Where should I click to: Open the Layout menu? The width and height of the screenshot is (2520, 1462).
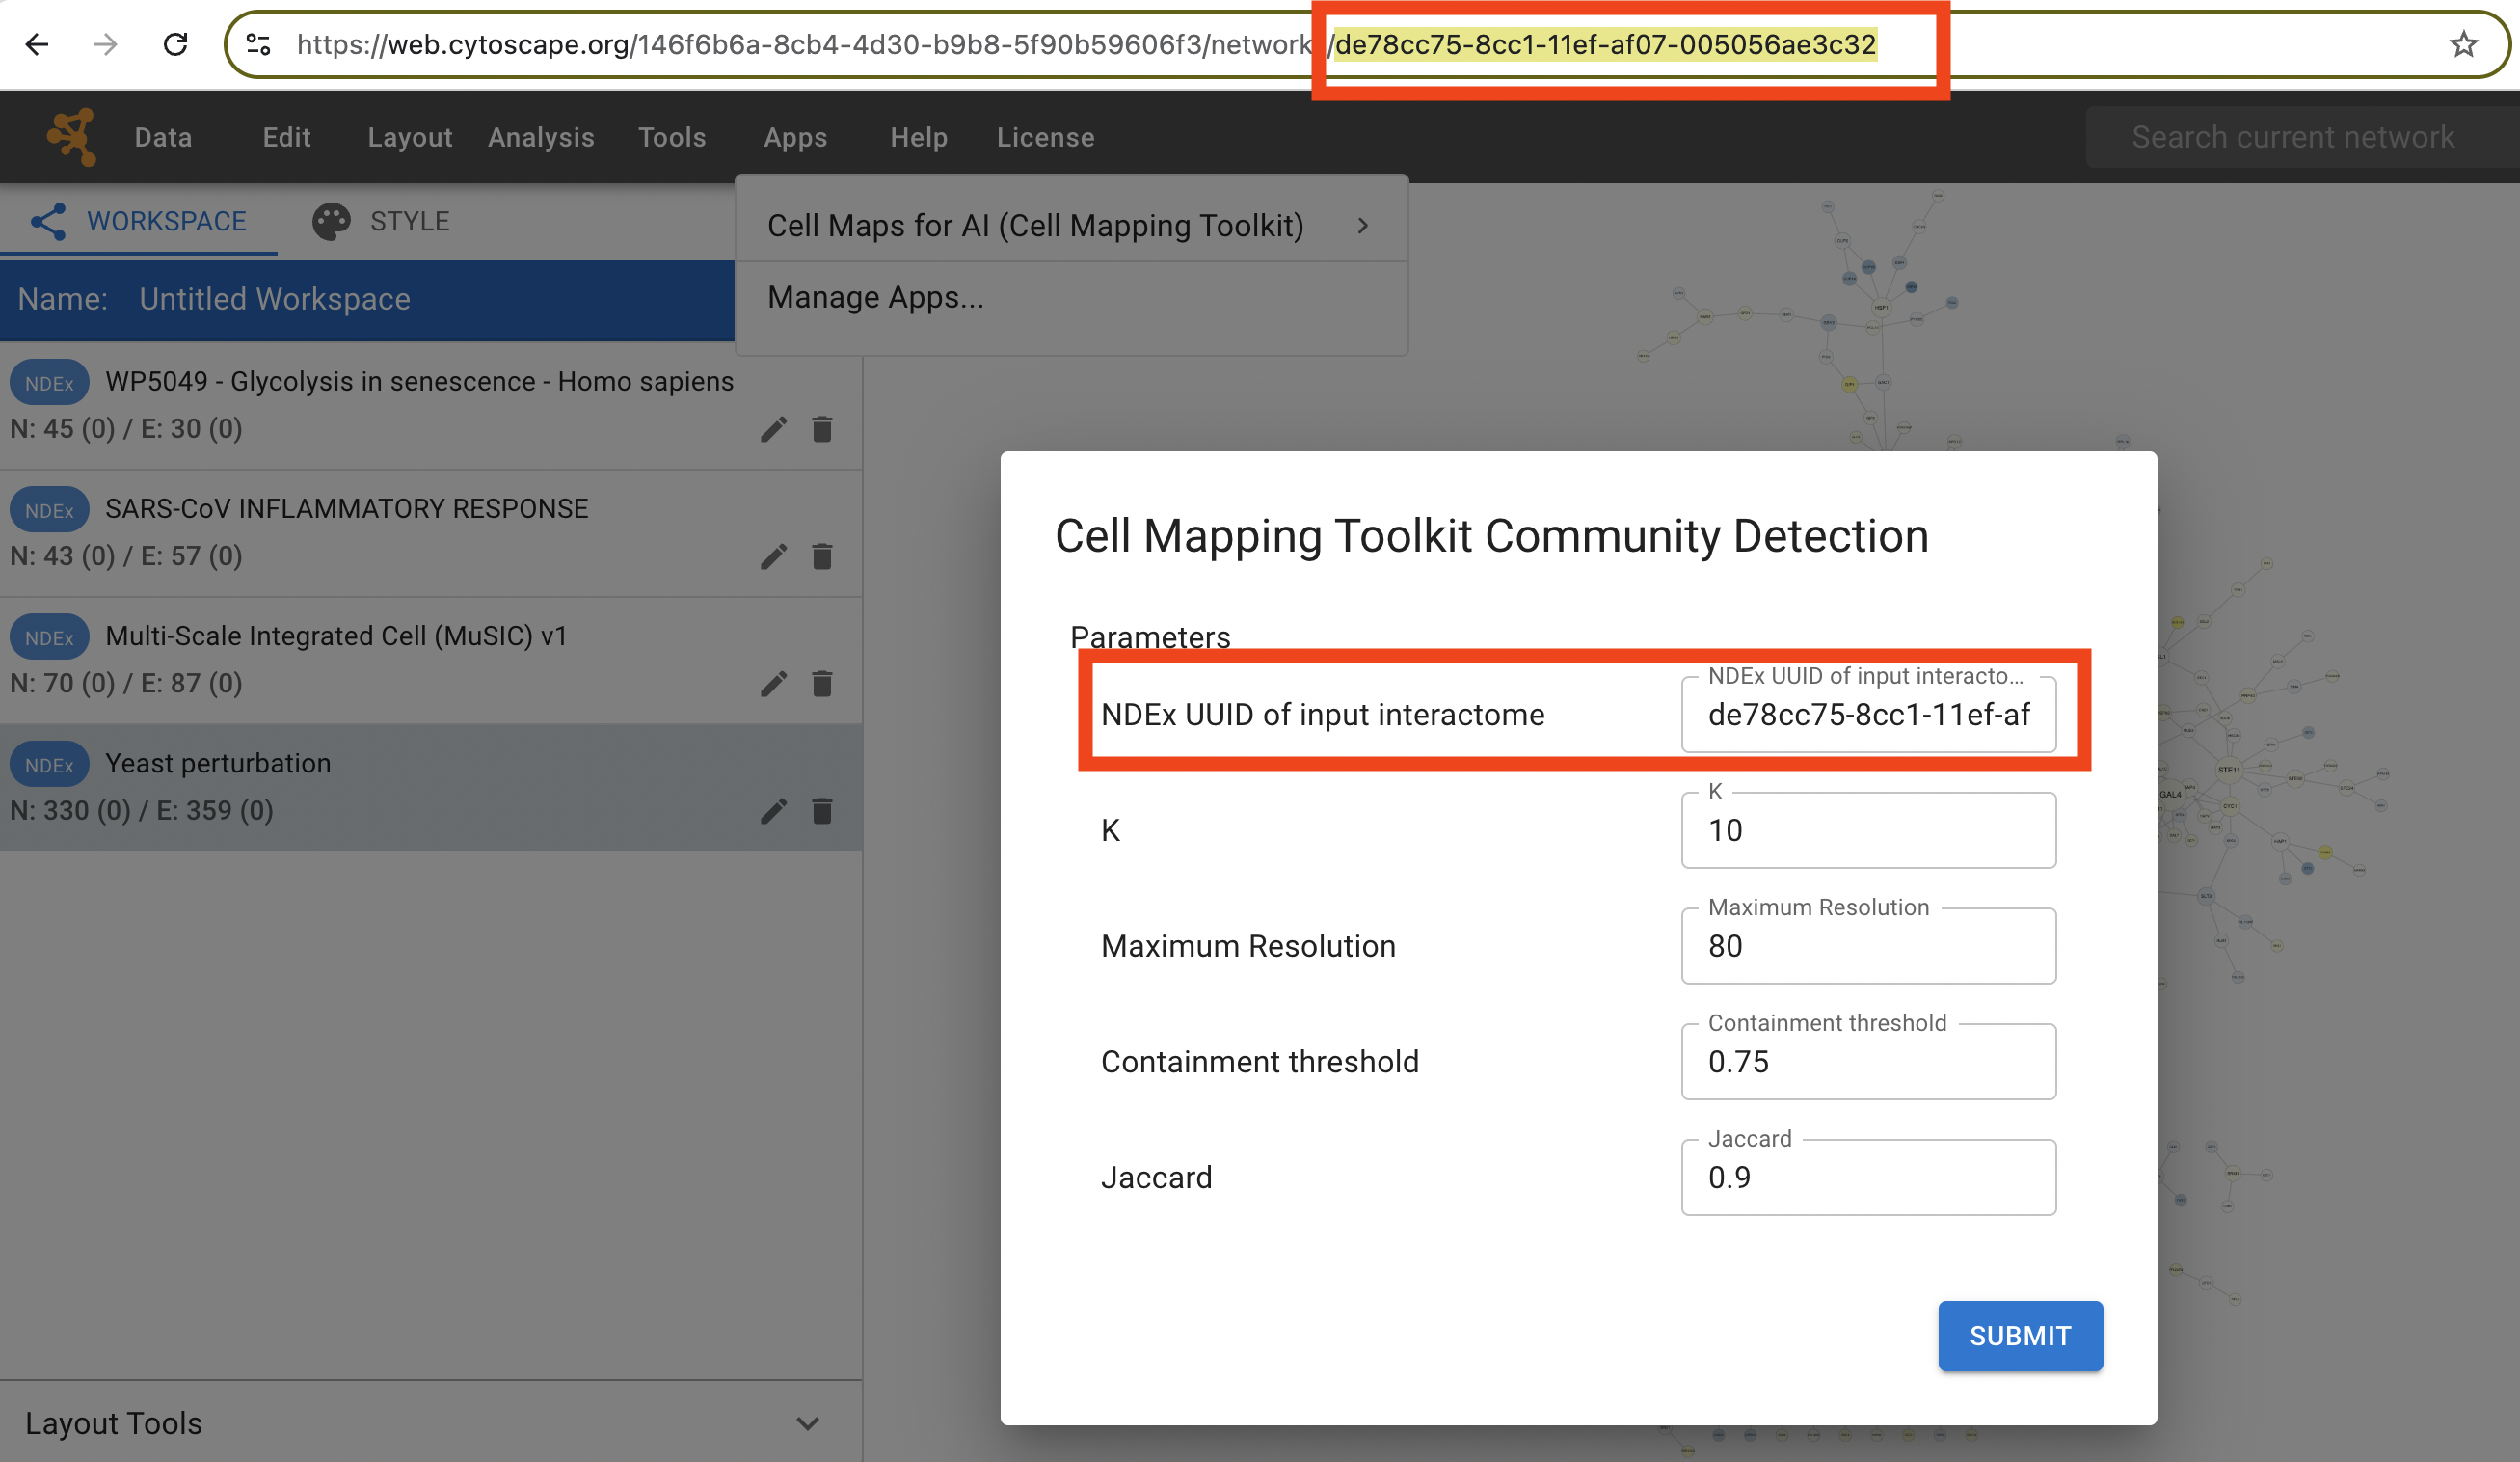pyautogui.click(x=409, y=137)
